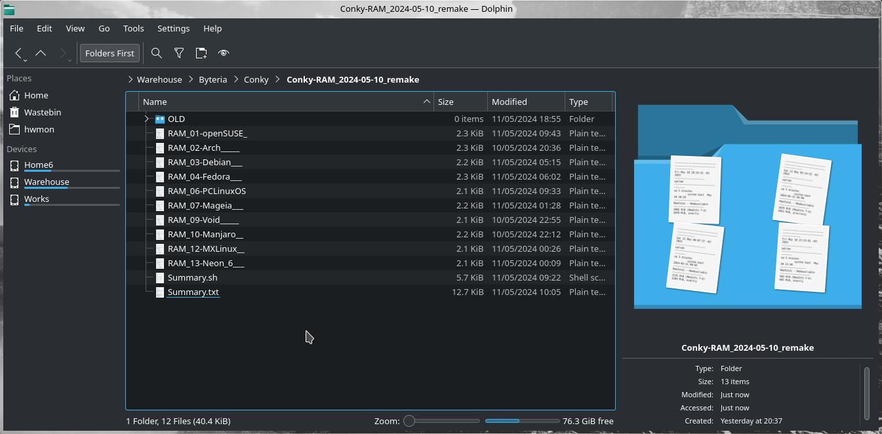Click the RAM_01-openSUSE_ file icon
Image resolution: width=882 pixels, height=434 pixels.
159,133
